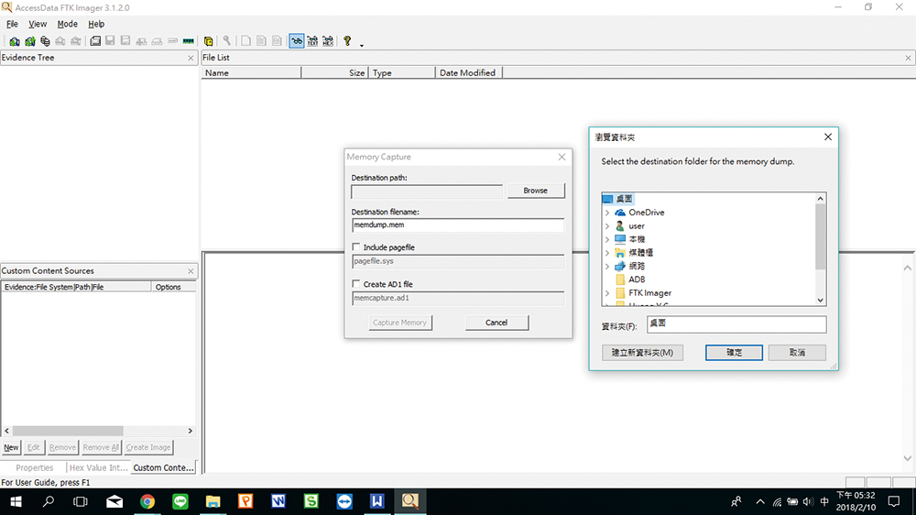Screen dimensions: 916x515
Task: Click the Export File Hash List icon
Action: (261, 41)
